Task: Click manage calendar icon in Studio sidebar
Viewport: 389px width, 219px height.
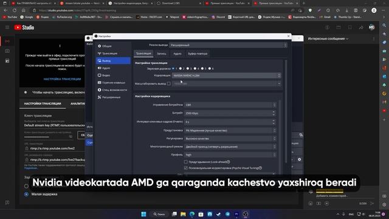Action: tap(7, 61)
